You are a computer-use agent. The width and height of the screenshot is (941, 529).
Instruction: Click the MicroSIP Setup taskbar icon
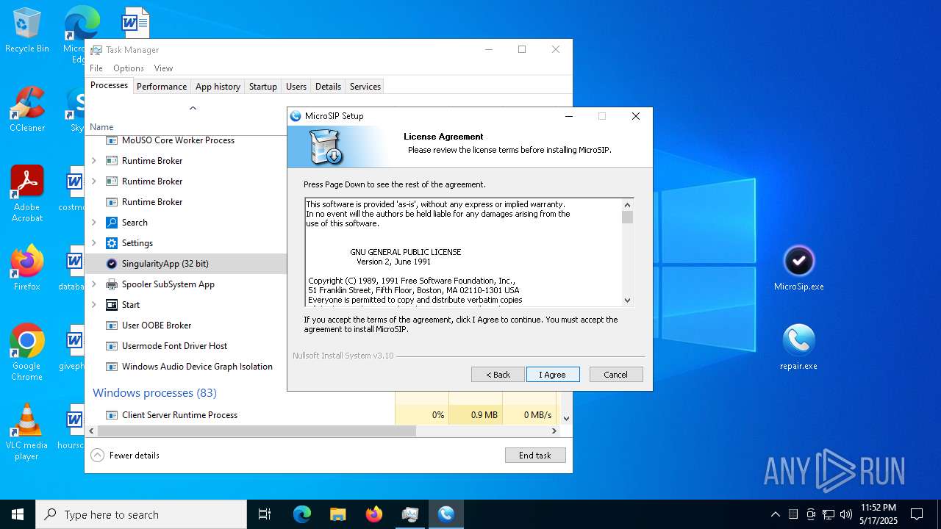pos(446,514)
